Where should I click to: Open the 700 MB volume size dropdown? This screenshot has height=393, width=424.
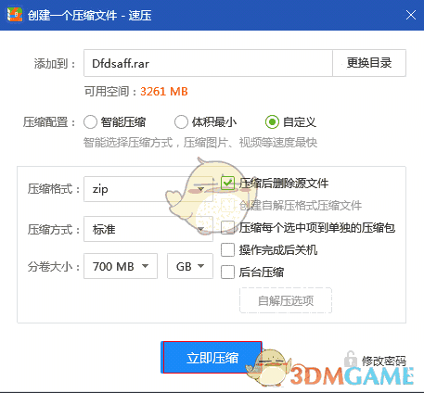click(x=121, y=266)
